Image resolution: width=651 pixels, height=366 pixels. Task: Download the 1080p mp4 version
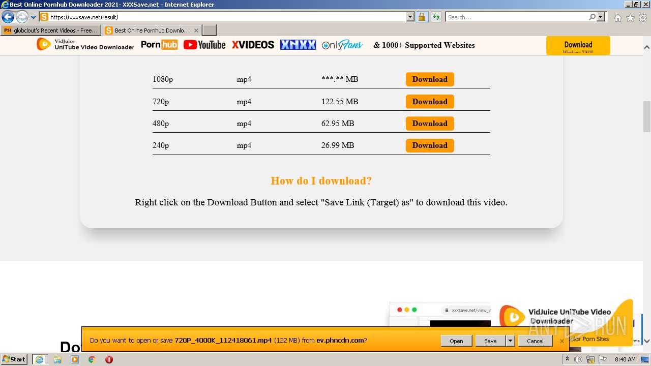coord(430,79)
